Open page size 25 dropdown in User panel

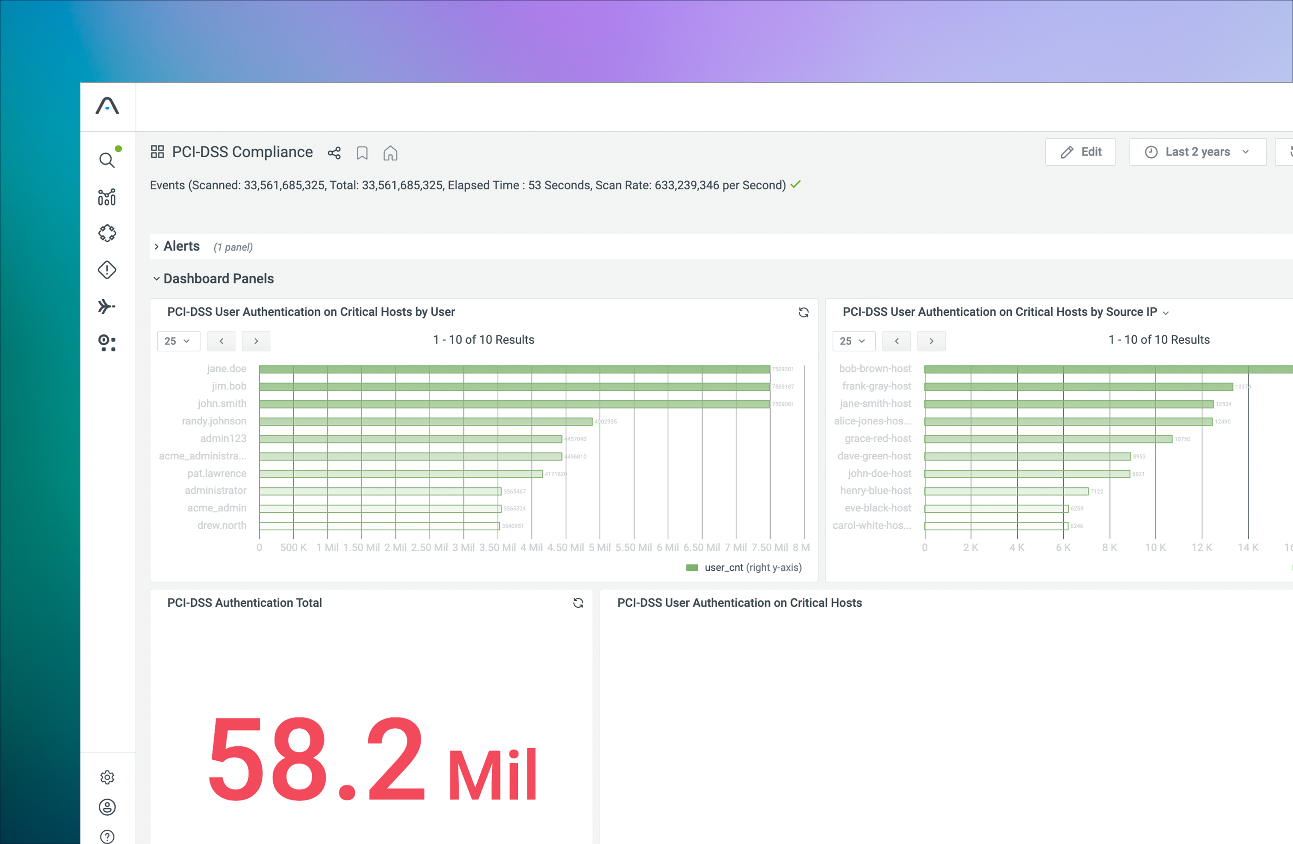[x=178, y=341]
